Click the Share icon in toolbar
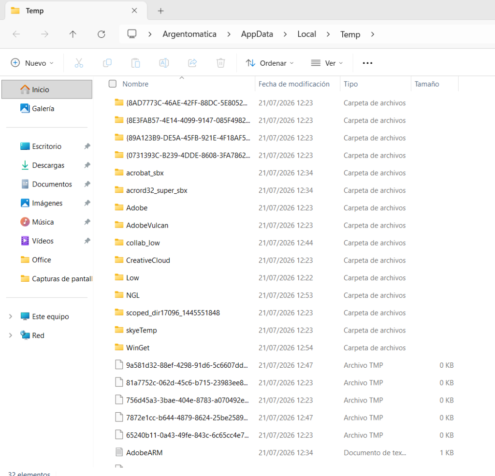Image resolution: width=495 pixels, height=476 pixels. [x=192, y=63]
